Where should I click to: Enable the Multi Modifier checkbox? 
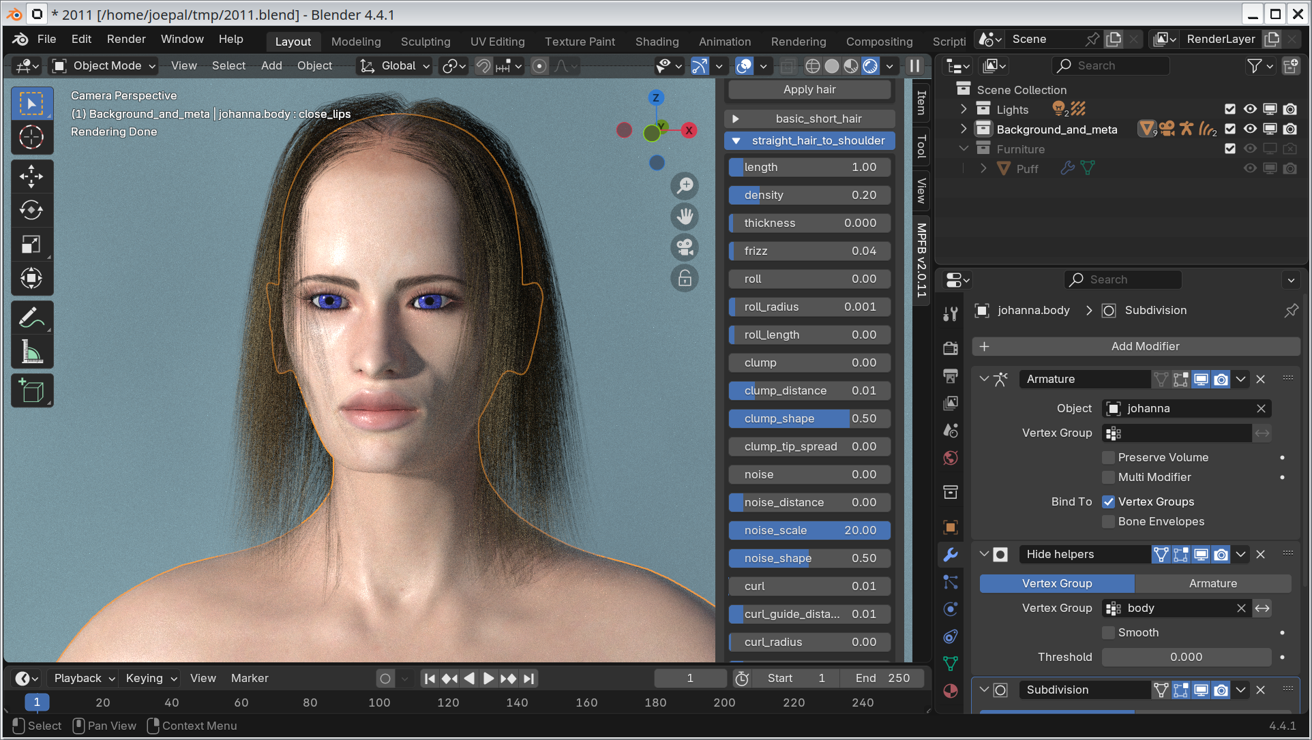(1109, 477)
